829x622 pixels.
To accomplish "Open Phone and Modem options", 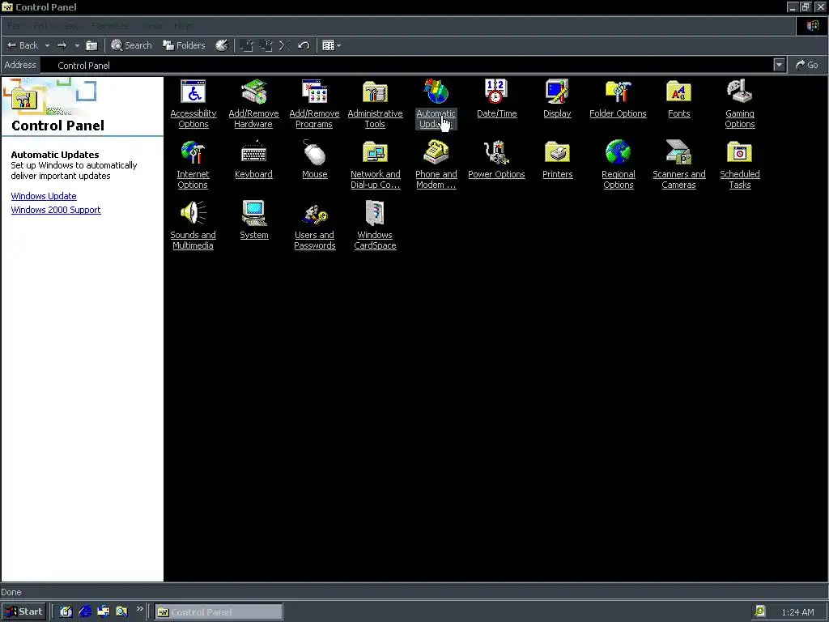I will click(436, 164).
